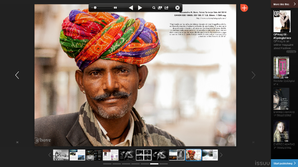The width and height of the screenshot is (298, 167).
Task: Open Revista OjoDigital nº 4 title
Action: tap(284, 83)
